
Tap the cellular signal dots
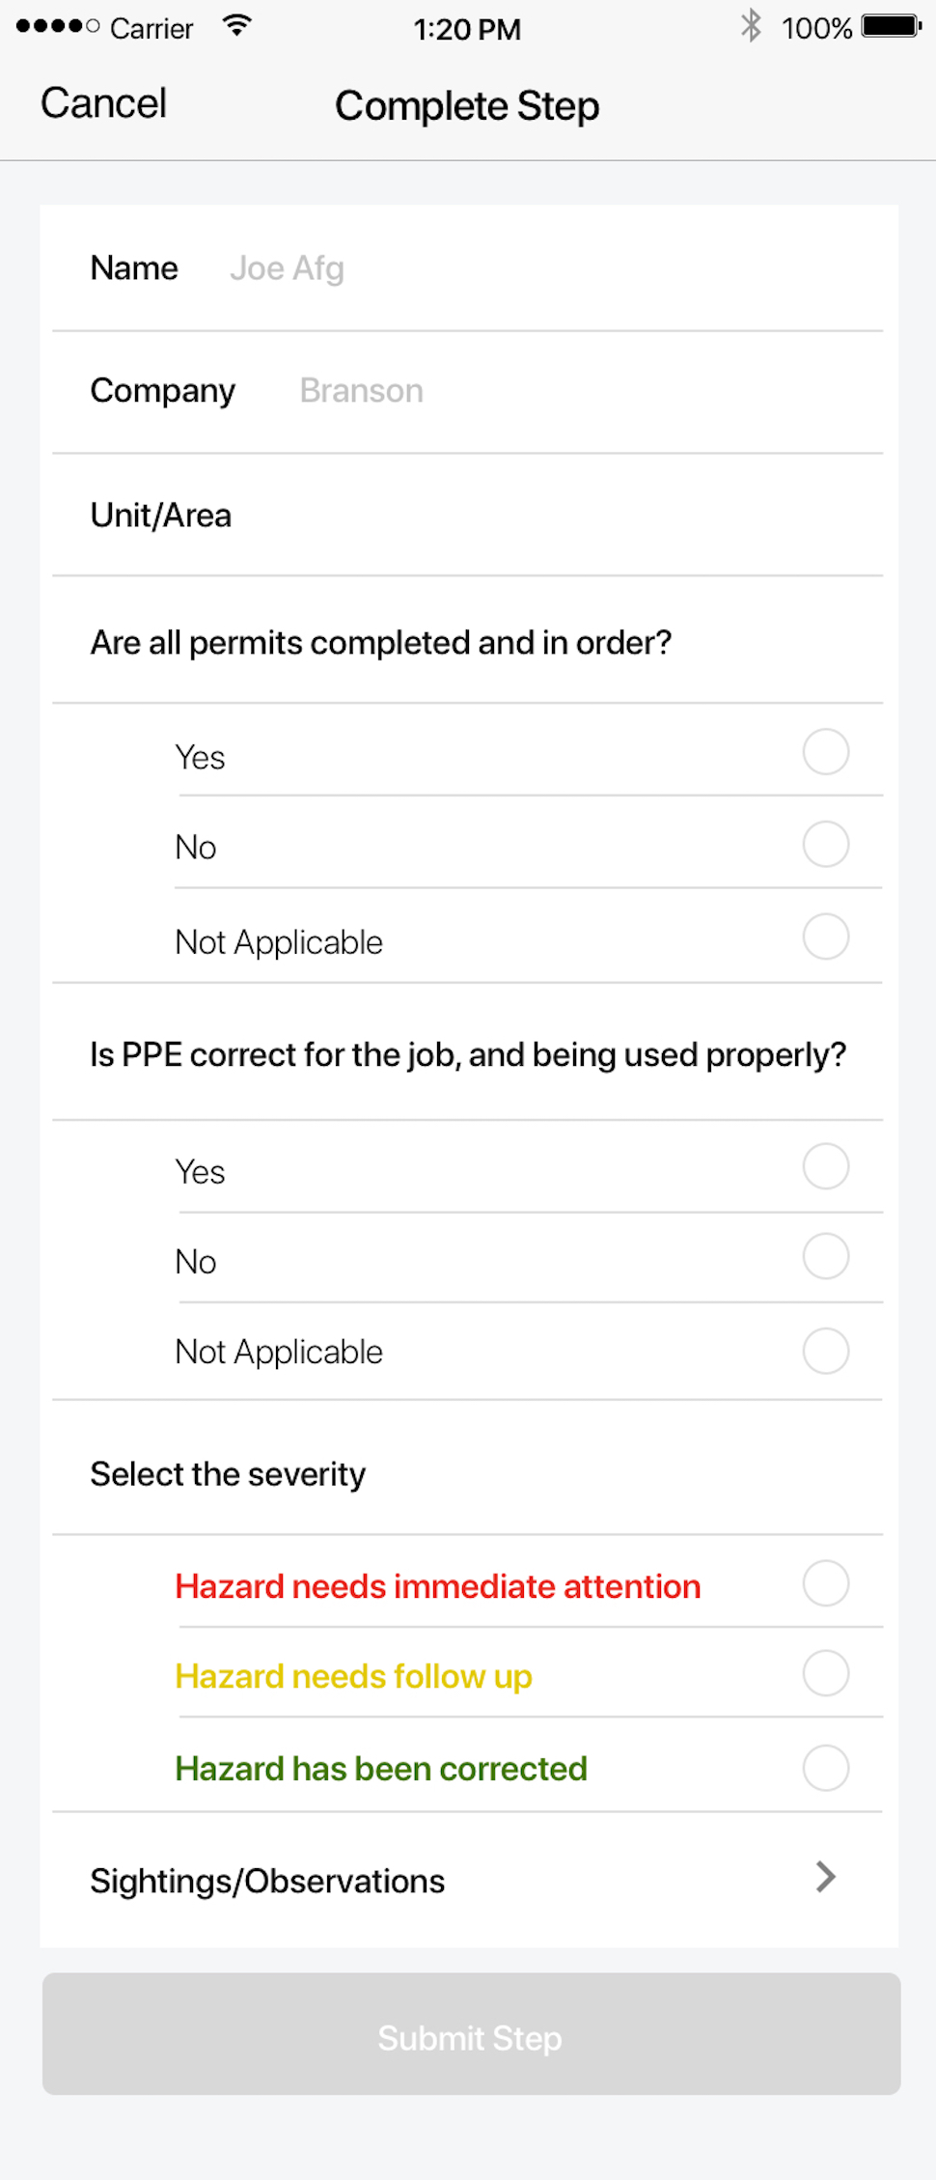tap(58, 27)
